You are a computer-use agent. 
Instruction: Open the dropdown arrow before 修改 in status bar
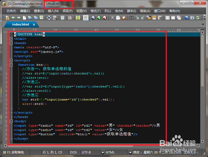coord(130,153)
